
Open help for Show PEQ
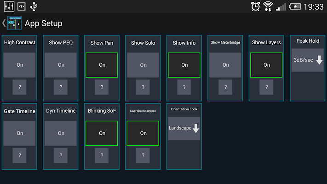coord(61,87)
